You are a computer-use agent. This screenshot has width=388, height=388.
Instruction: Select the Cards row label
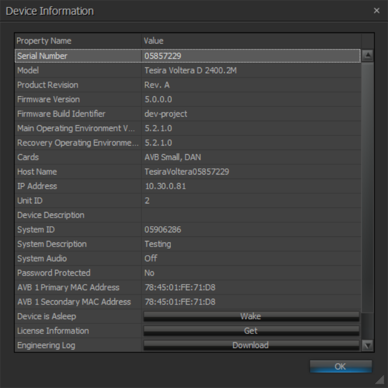pyautogui.click(x=28, y=157)
